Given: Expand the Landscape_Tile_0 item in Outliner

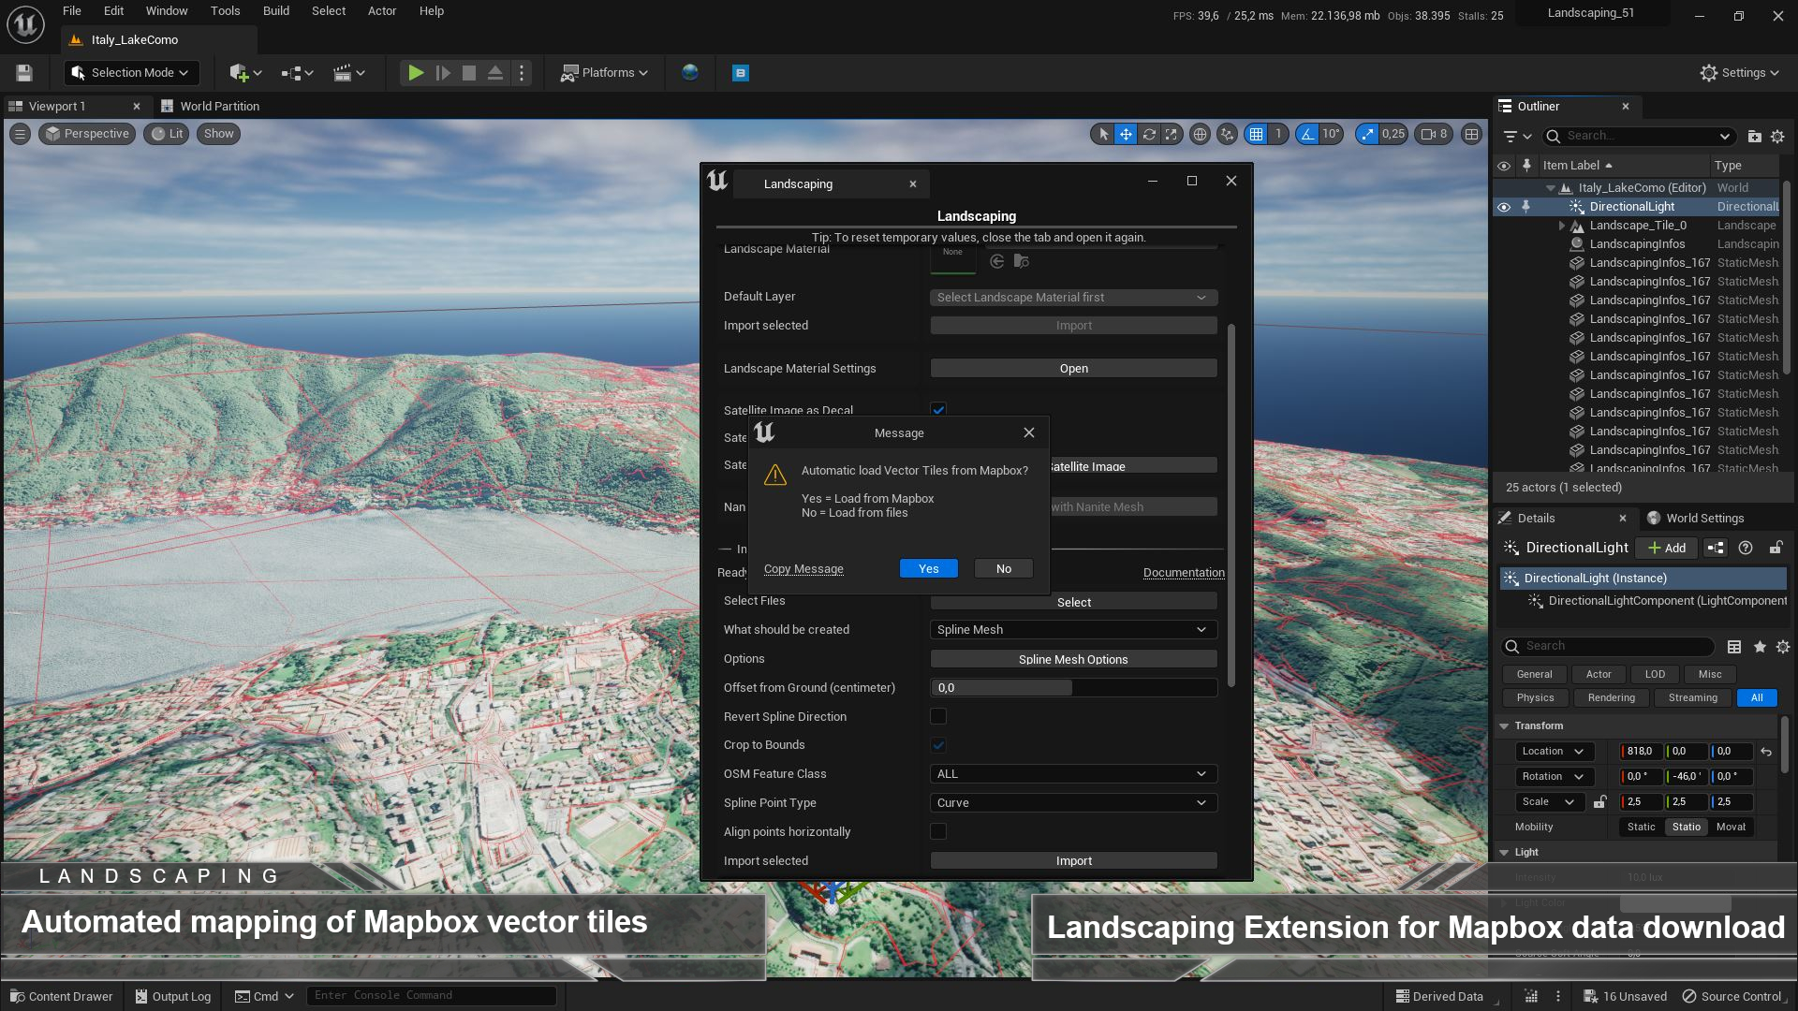Looking at the screenshot, I should point(1560,225).
